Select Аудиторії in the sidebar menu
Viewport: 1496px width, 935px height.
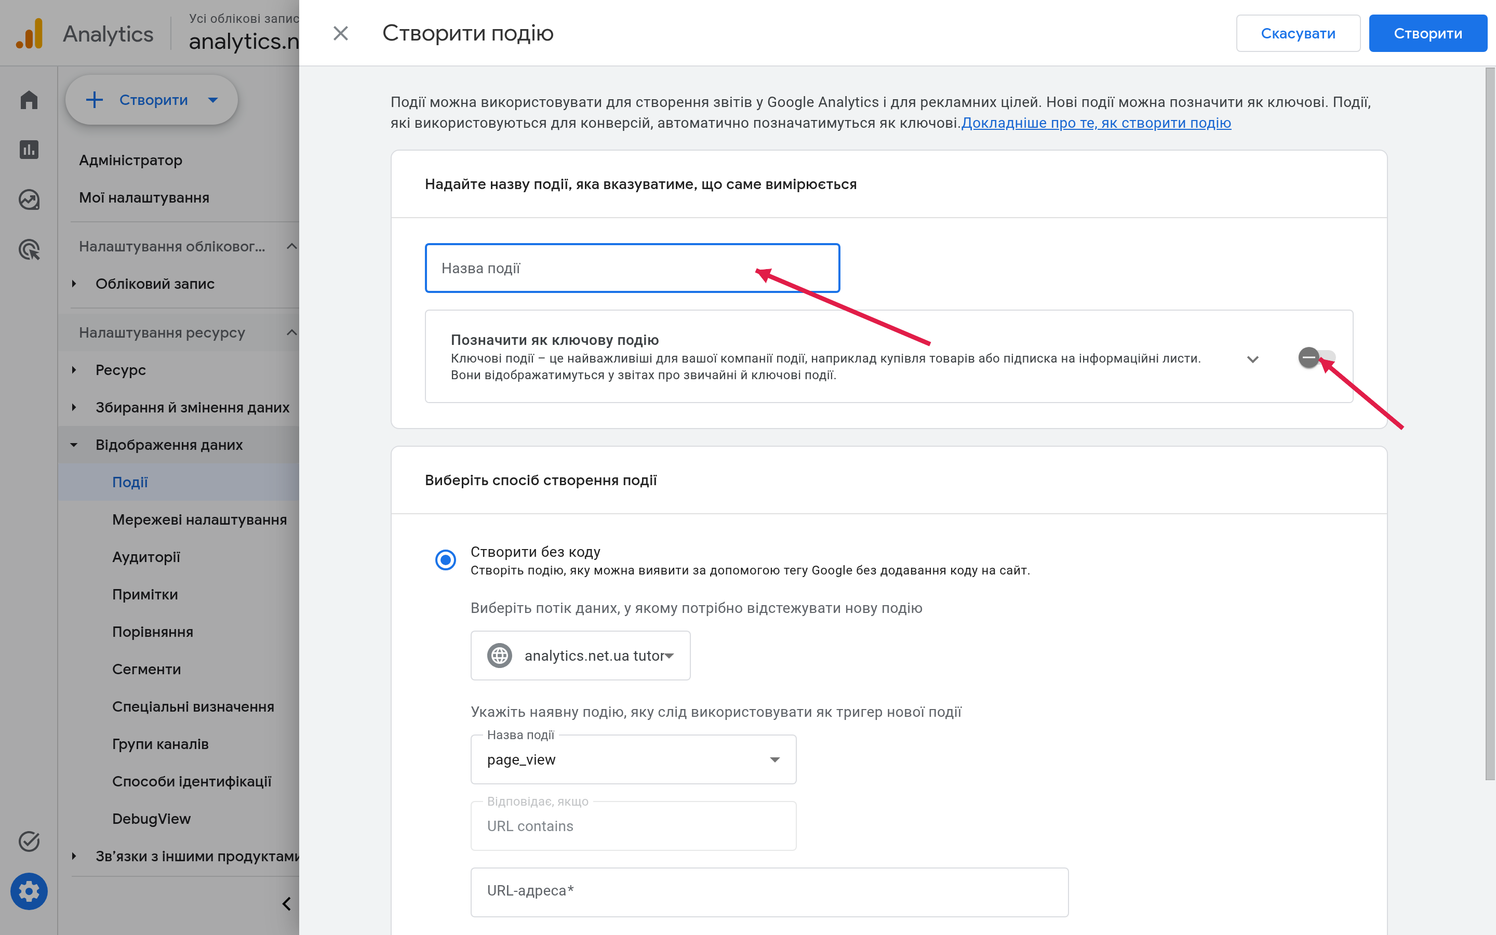(x=146, y=556)
